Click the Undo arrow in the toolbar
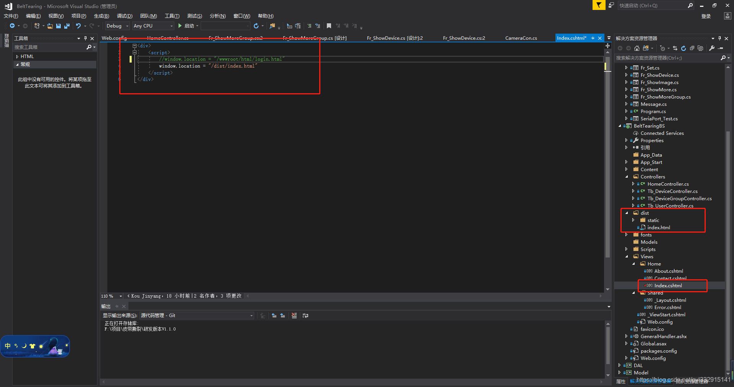 click(x=78, y=26)
